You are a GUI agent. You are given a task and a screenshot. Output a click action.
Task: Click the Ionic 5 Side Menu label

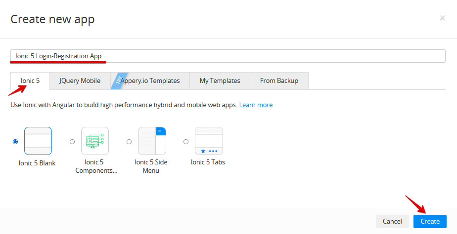point(151,166)
